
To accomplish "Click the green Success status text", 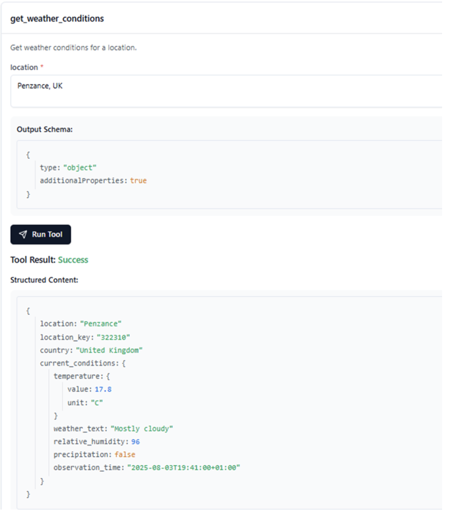I will (x=73, y=260).
